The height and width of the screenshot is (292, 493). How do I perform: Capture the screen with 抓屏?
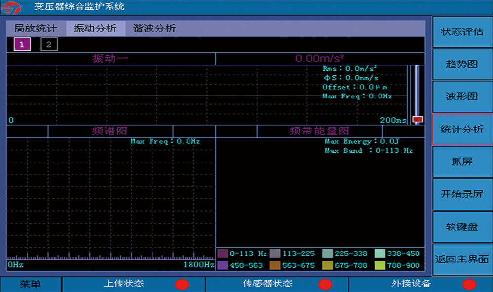pyautogui.click(x=462, y=162)
